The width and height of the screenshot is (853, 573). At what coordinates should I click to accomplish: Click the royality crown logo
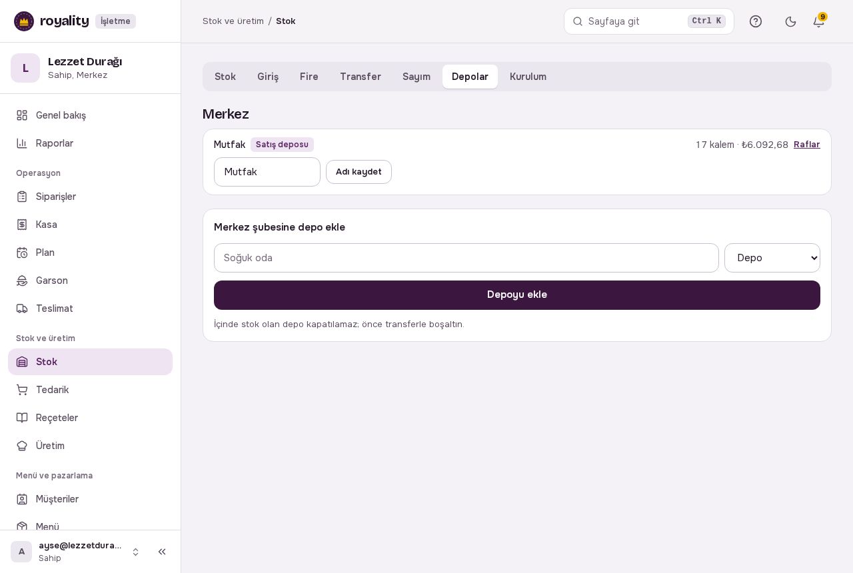24,21
